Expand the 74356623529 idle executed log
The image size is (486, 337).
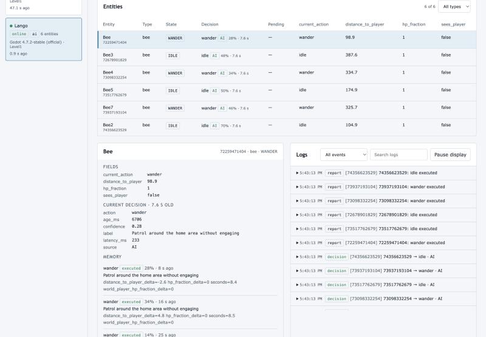(x=383, y=173)
